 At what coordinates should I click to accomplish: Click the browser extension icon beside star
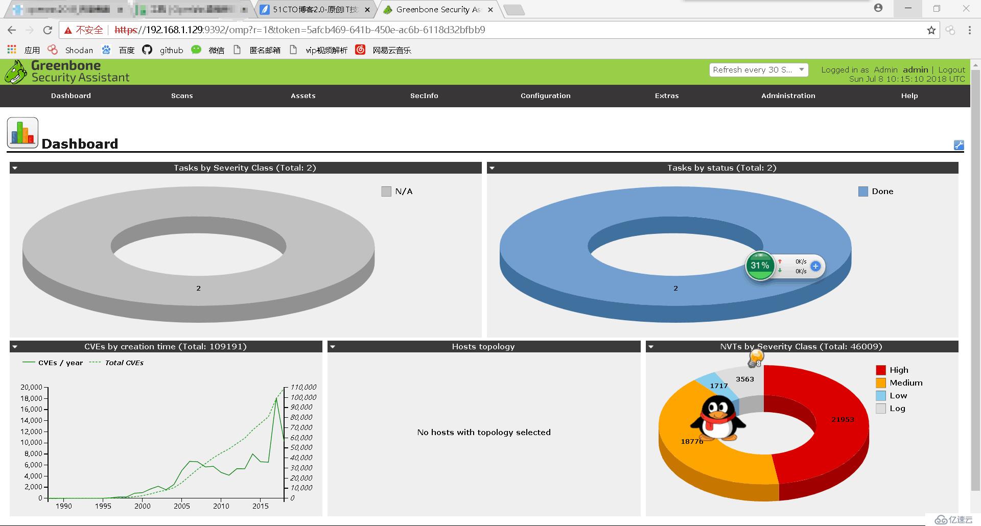[950, 30]
